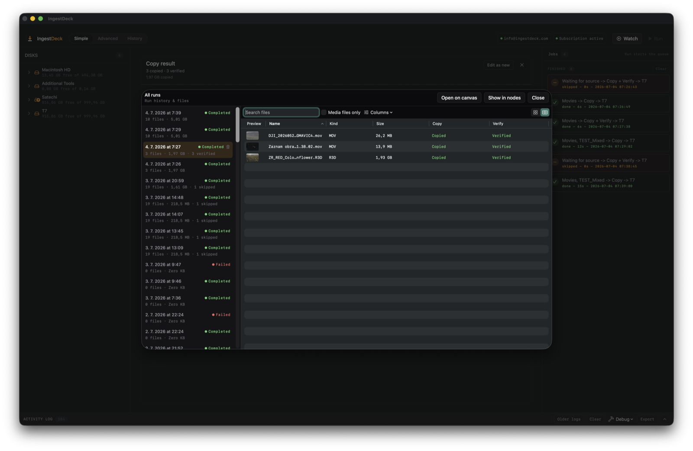Viewport: 693px width, 451px height.
Task: Click the skipped icon of 07:38:45 job
Action: tap(555, 163)
